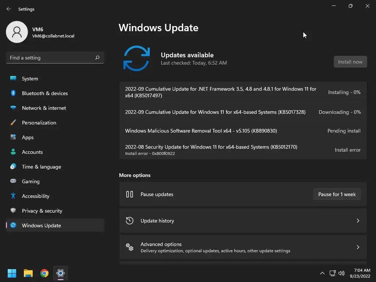Click Malicious Software Removal Tool KB890830 entry
The width and height of the screenshot is (376, 282).
243,131
